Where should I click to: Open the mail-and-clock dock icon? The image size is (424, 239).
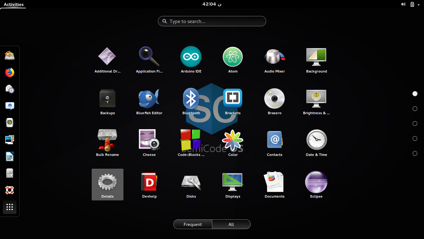click(10, 89)
